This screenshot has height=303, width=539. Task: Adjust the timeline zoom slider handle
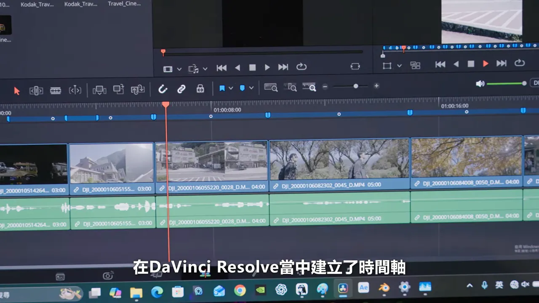(356, 86)
